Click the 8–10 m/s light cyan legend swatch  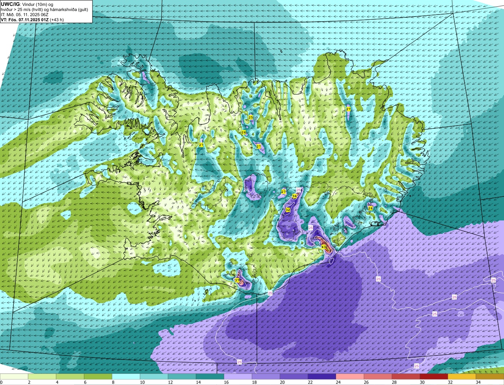click(126, 377)
